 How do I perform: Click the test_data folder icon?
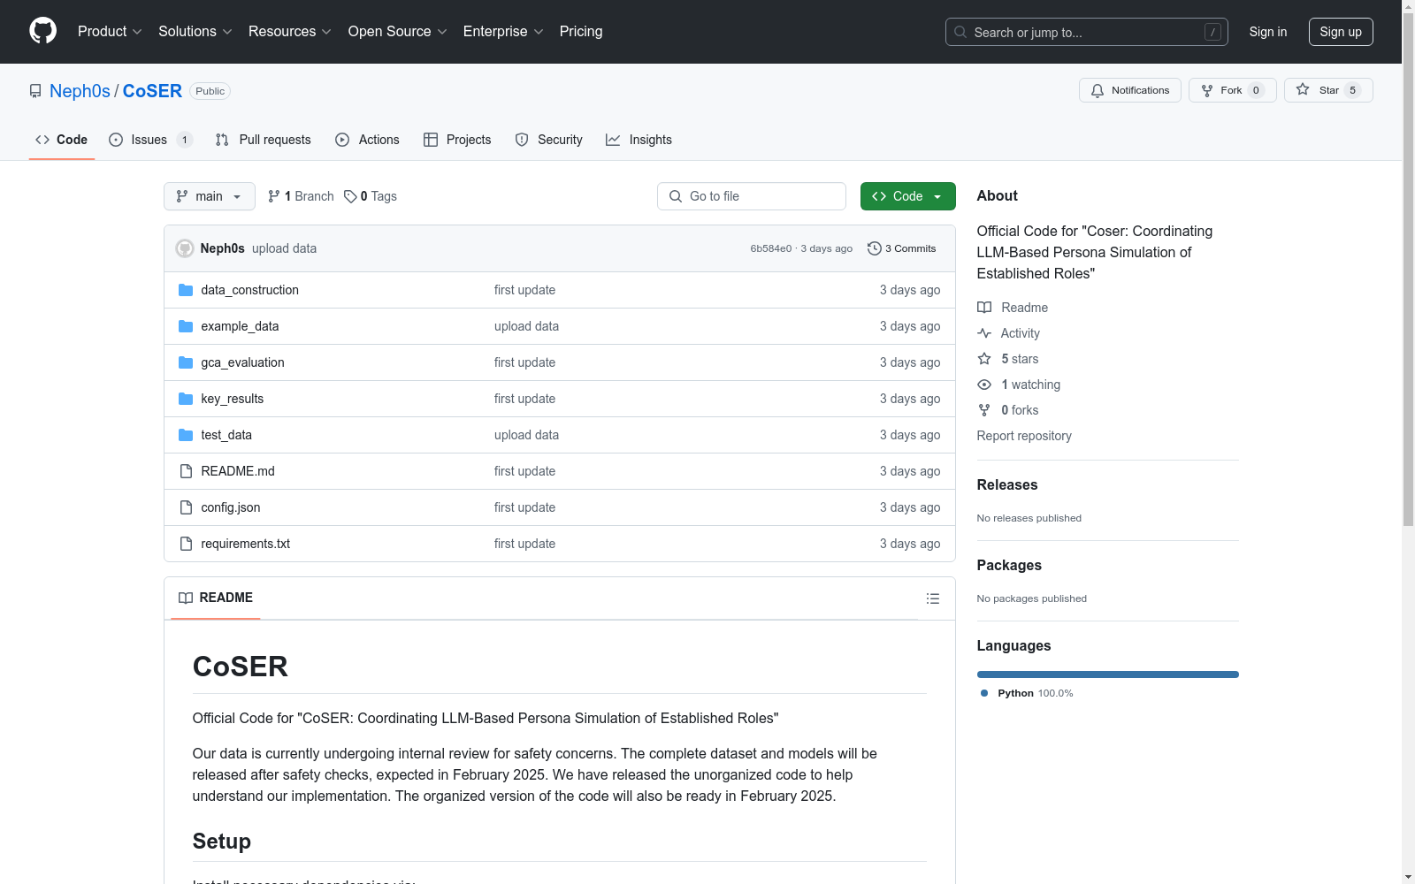pyautogui.click(x=186, y=435)
